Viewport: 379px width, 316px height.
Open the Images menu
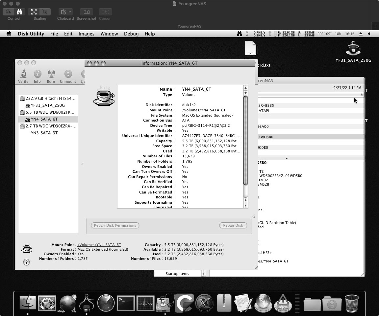(86, 34)
